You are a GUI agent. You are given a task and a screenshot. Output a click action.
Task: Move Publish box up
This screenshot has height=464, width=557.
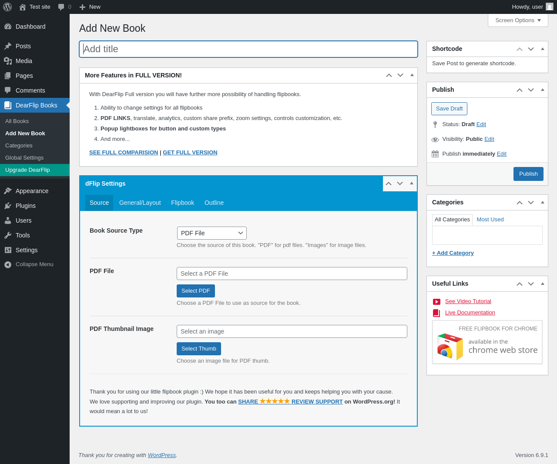(520, 90)
